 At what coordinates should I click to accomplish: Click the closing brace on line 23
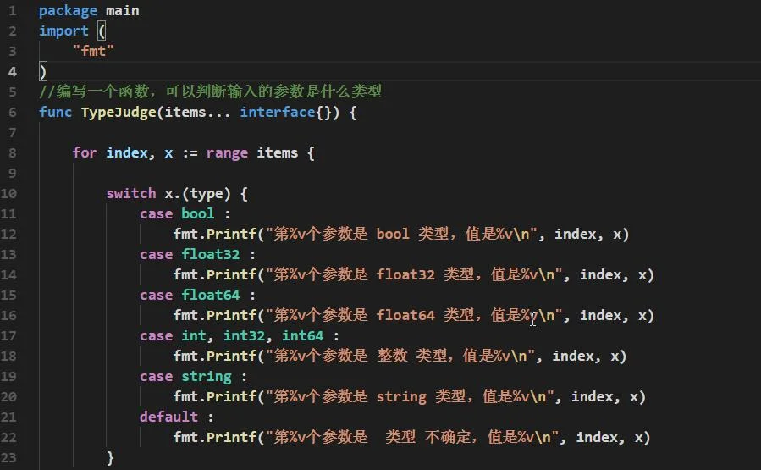click(x=110, y=458)
